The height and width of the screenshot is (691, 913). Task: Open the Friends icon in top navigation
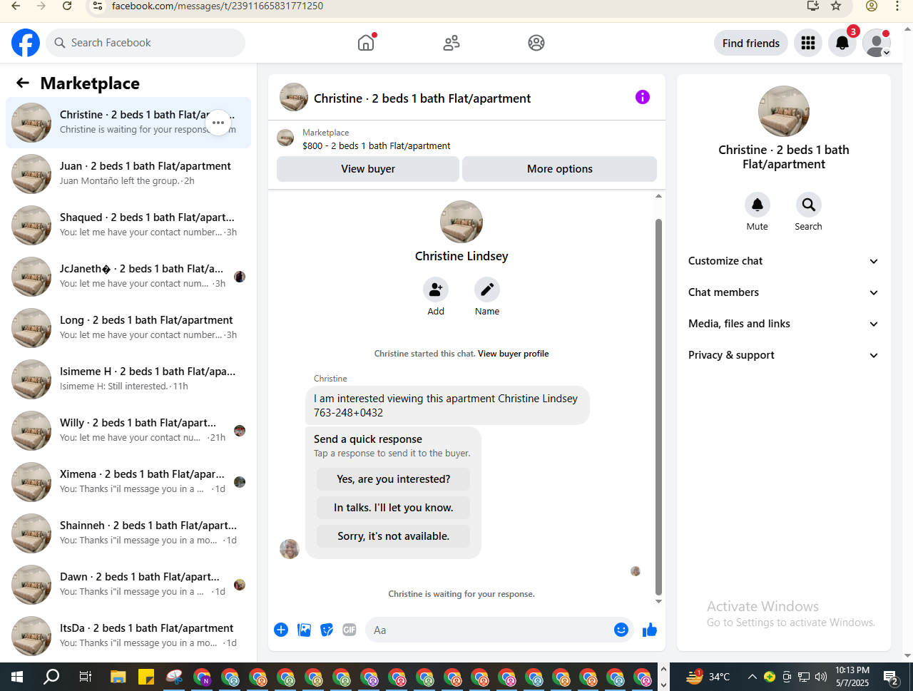(x=452, y=43)
